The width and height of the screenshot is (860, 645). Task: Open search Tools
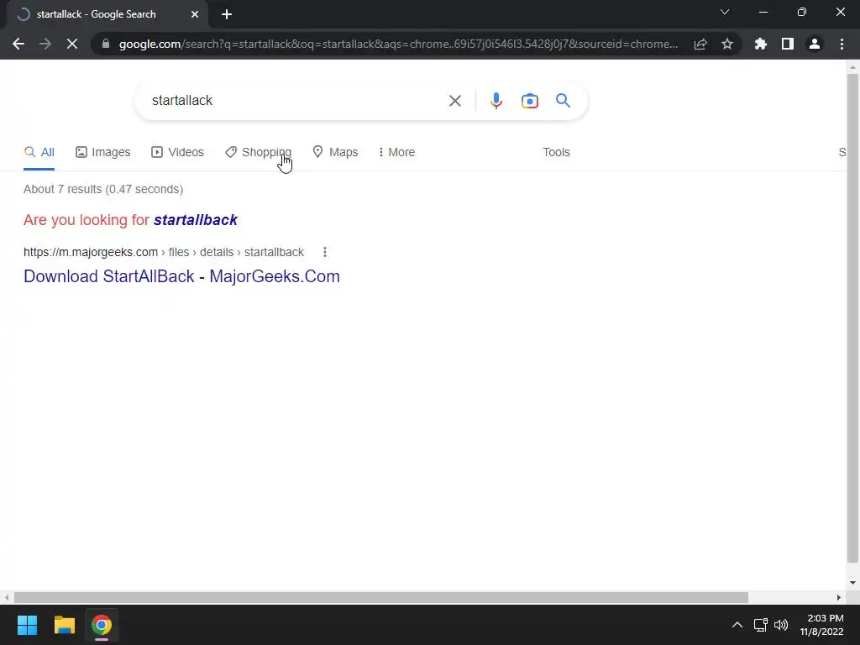pos(556,152)
